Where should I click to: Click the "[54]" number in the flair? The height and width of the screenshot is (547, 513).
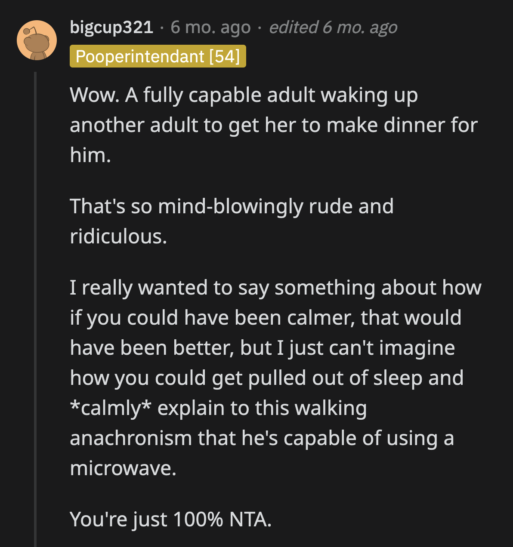(x=225, y=56)
